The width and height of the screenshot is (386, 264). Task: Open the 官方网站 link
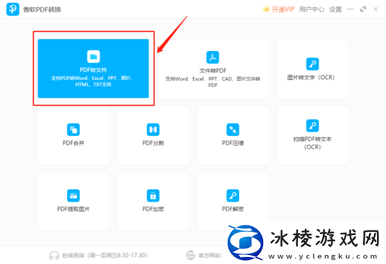tap(210, 256)
